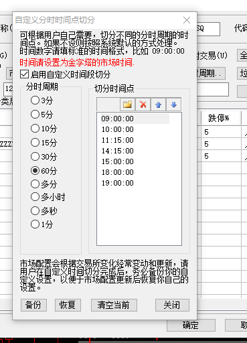
Task: Select the 10分 period radio button
Action: click(x=35, y=129)
